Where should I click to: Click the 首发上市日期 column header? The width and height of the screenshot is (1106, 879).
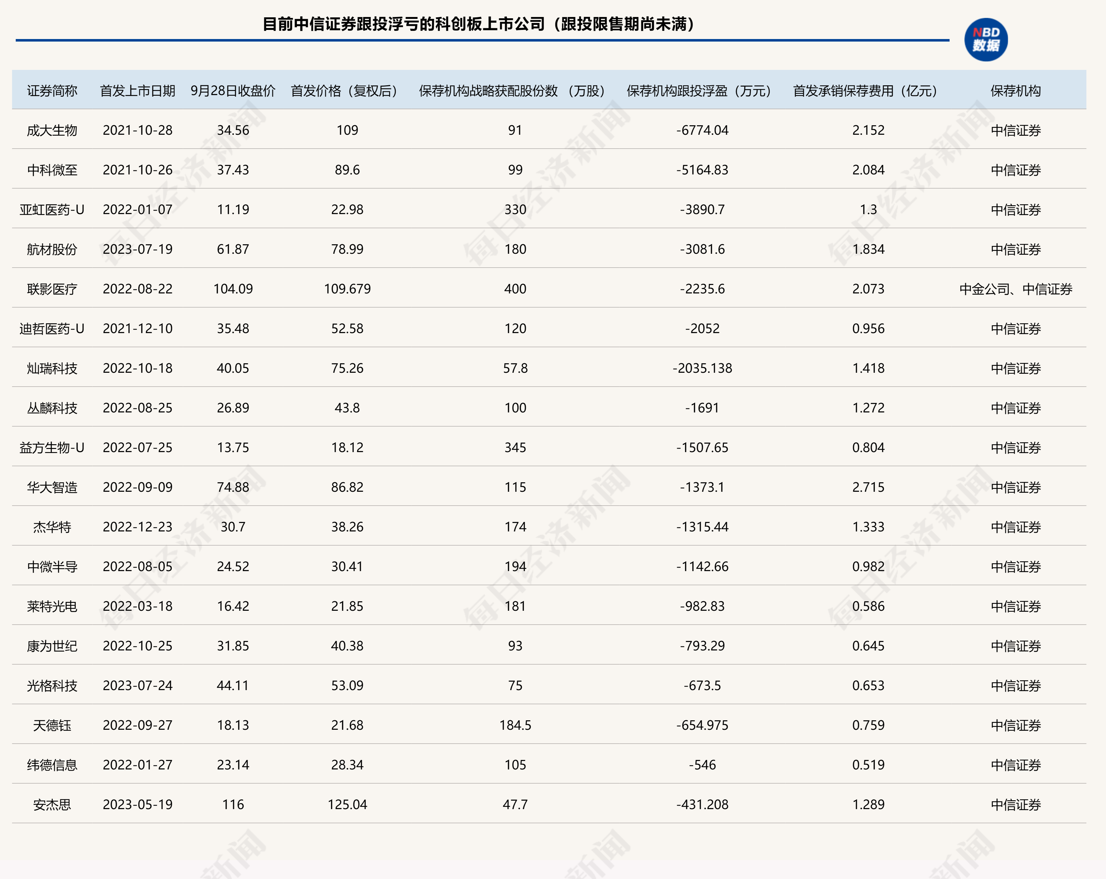pos(138,91)
